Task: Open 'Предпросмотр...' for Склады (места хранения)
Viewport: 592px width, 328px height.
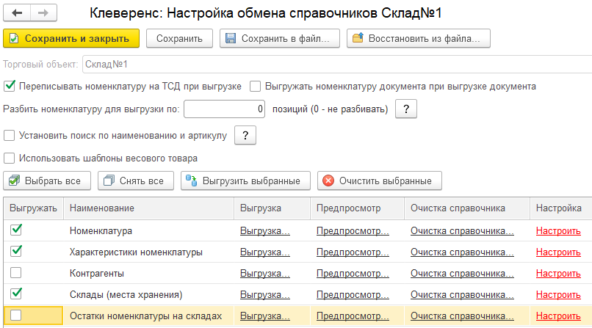Action: pyautogui.click(x=353, y=295)
